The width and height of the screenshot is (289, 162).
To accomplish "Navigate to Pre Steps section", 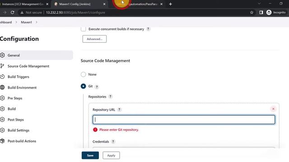I will coord(15,98).
